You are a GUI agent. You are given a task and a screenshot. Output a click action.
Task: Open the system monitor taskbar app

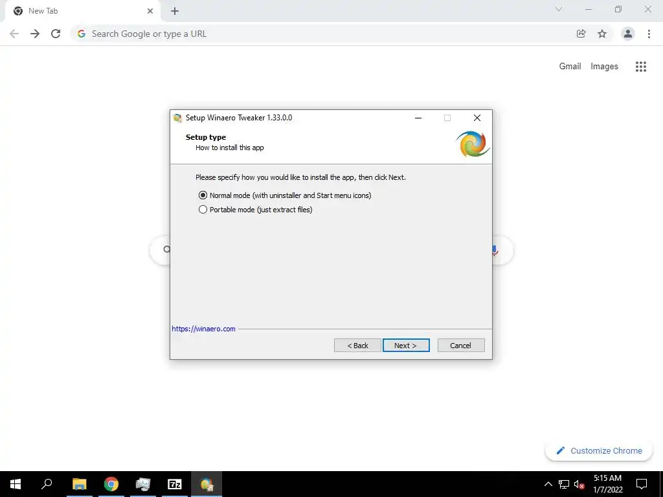click(x=143, y=484)
